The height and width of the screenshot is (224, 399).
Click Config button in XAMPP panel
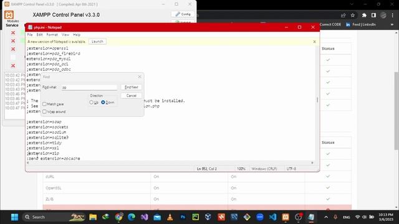click(183, 14)
